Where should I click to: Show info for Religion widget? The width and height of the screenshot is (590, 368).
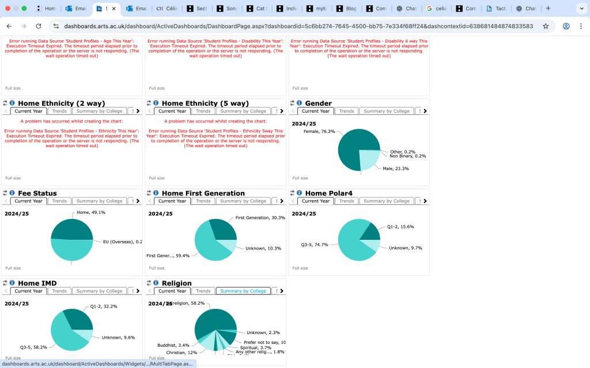156,283
